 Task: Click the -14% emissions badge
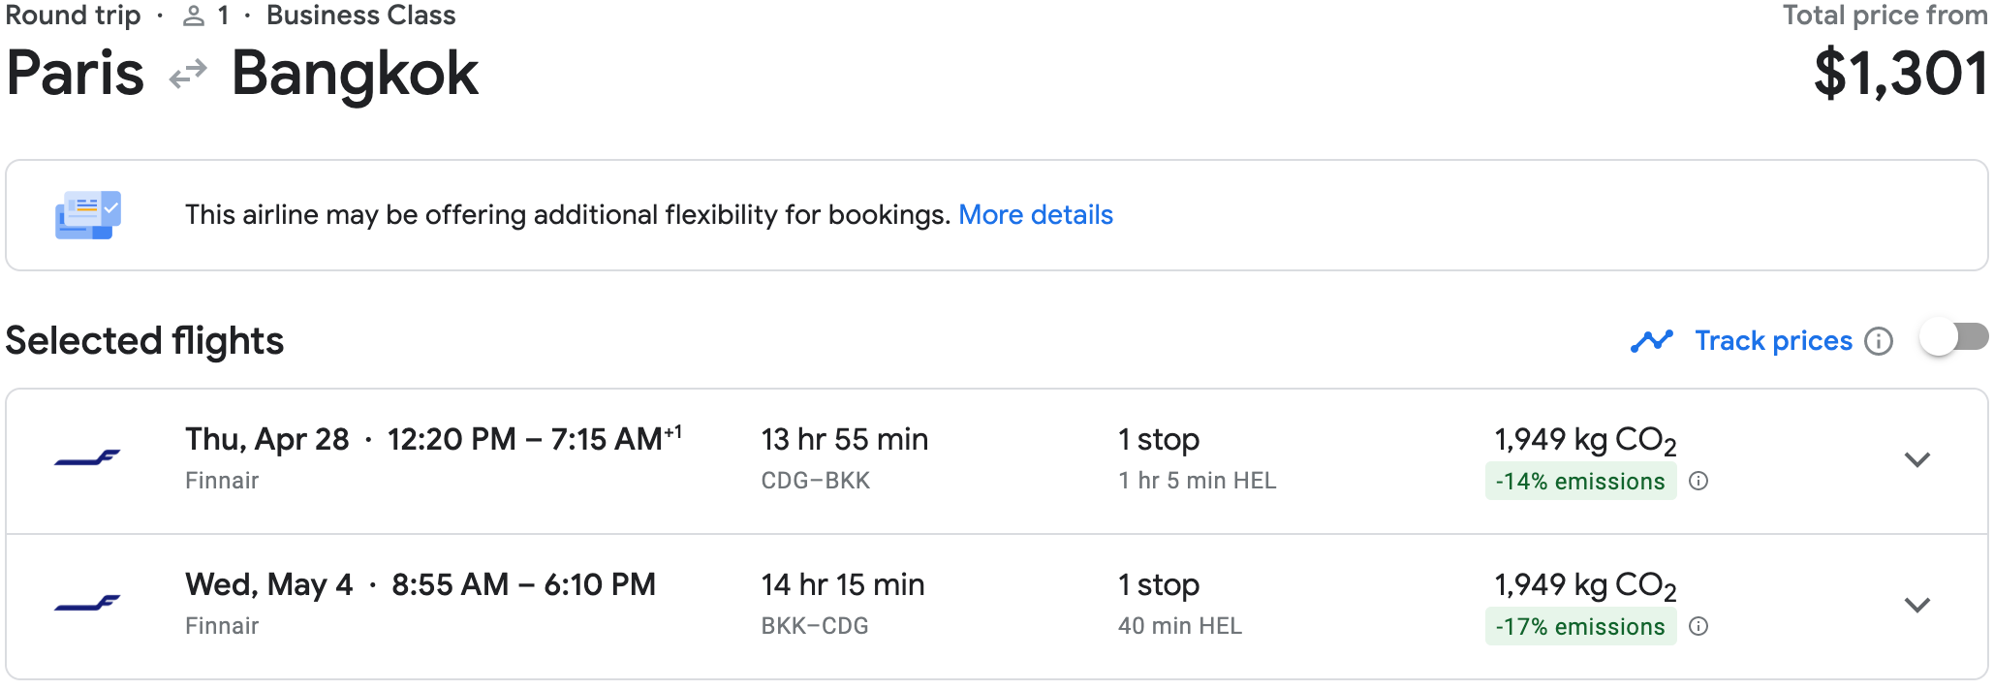[1580, 481]
